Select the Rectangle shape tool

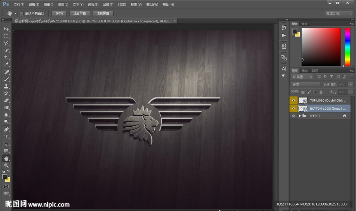pyautogui.click(x=6, y=151)
